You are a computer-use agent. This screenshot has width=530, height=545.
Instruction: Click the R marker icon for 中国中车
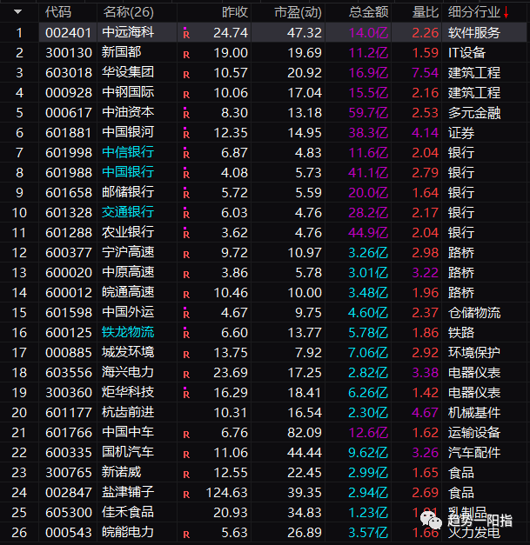tap(186, 435)
